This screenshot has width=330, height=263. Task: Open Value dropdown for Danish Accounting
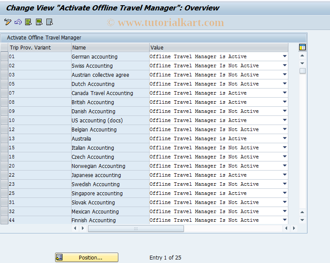pyautogui.click(x=285, y=111)
